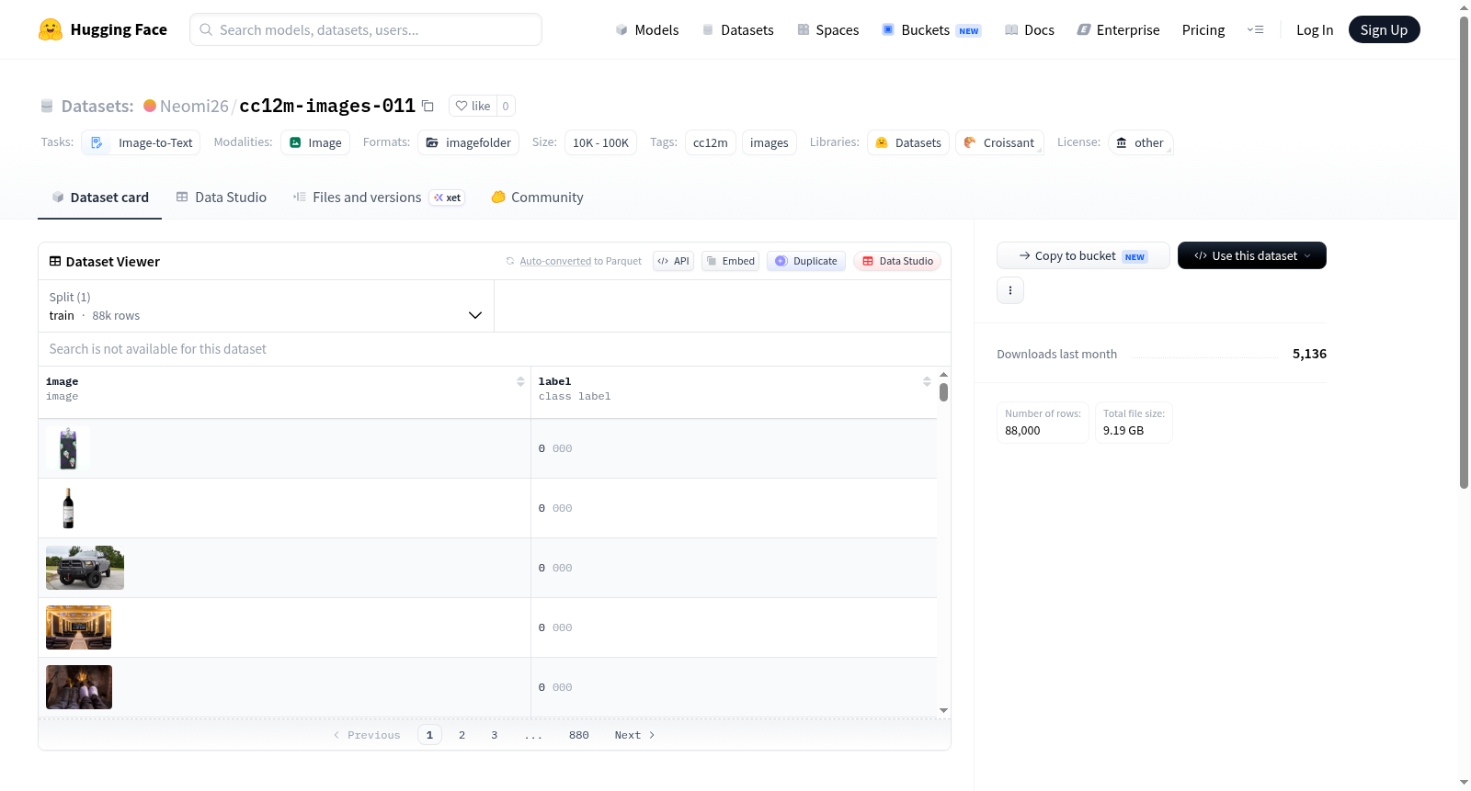Click the Datasets: breadcrumb label
Viewport: 1471px width, 791px height.
[x=97, y=106]
